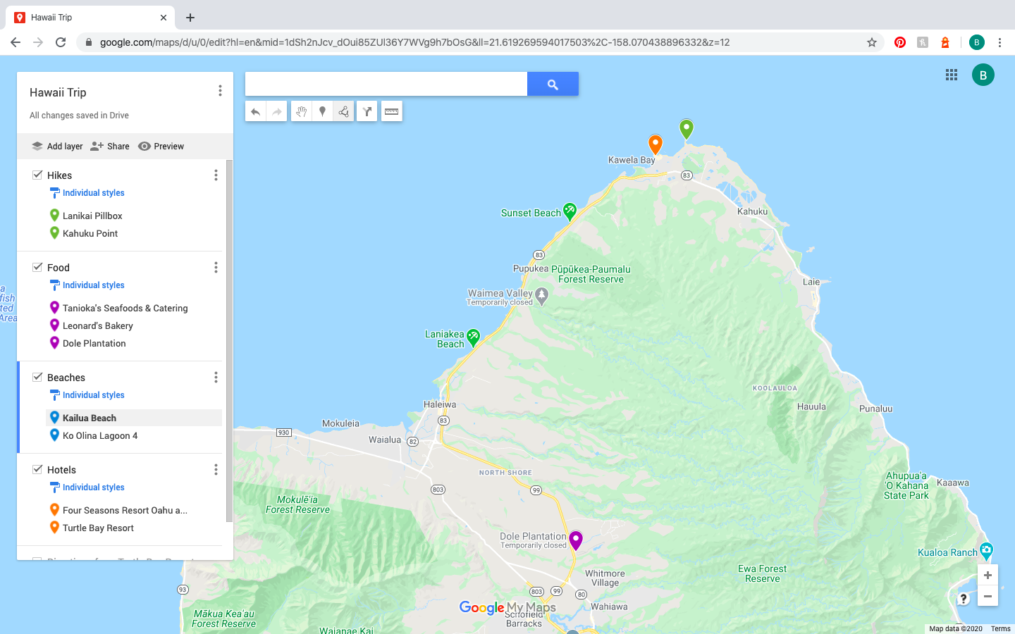
Task: Click the Beaches layer title
Action: [66, 378]
